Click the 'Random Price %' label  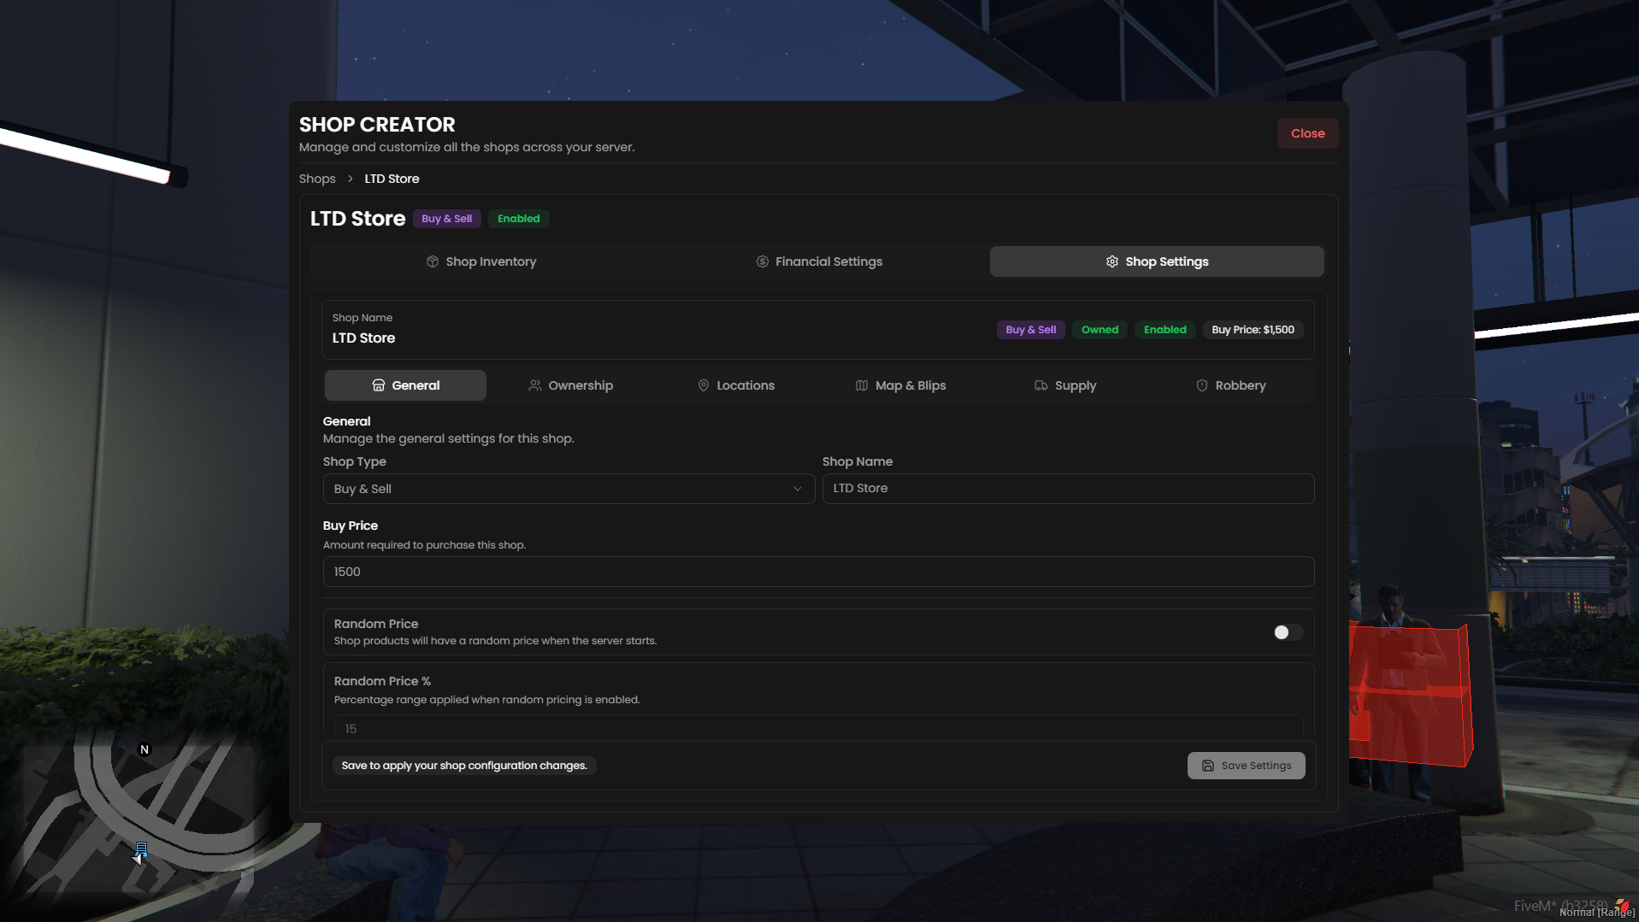point(382,681)
